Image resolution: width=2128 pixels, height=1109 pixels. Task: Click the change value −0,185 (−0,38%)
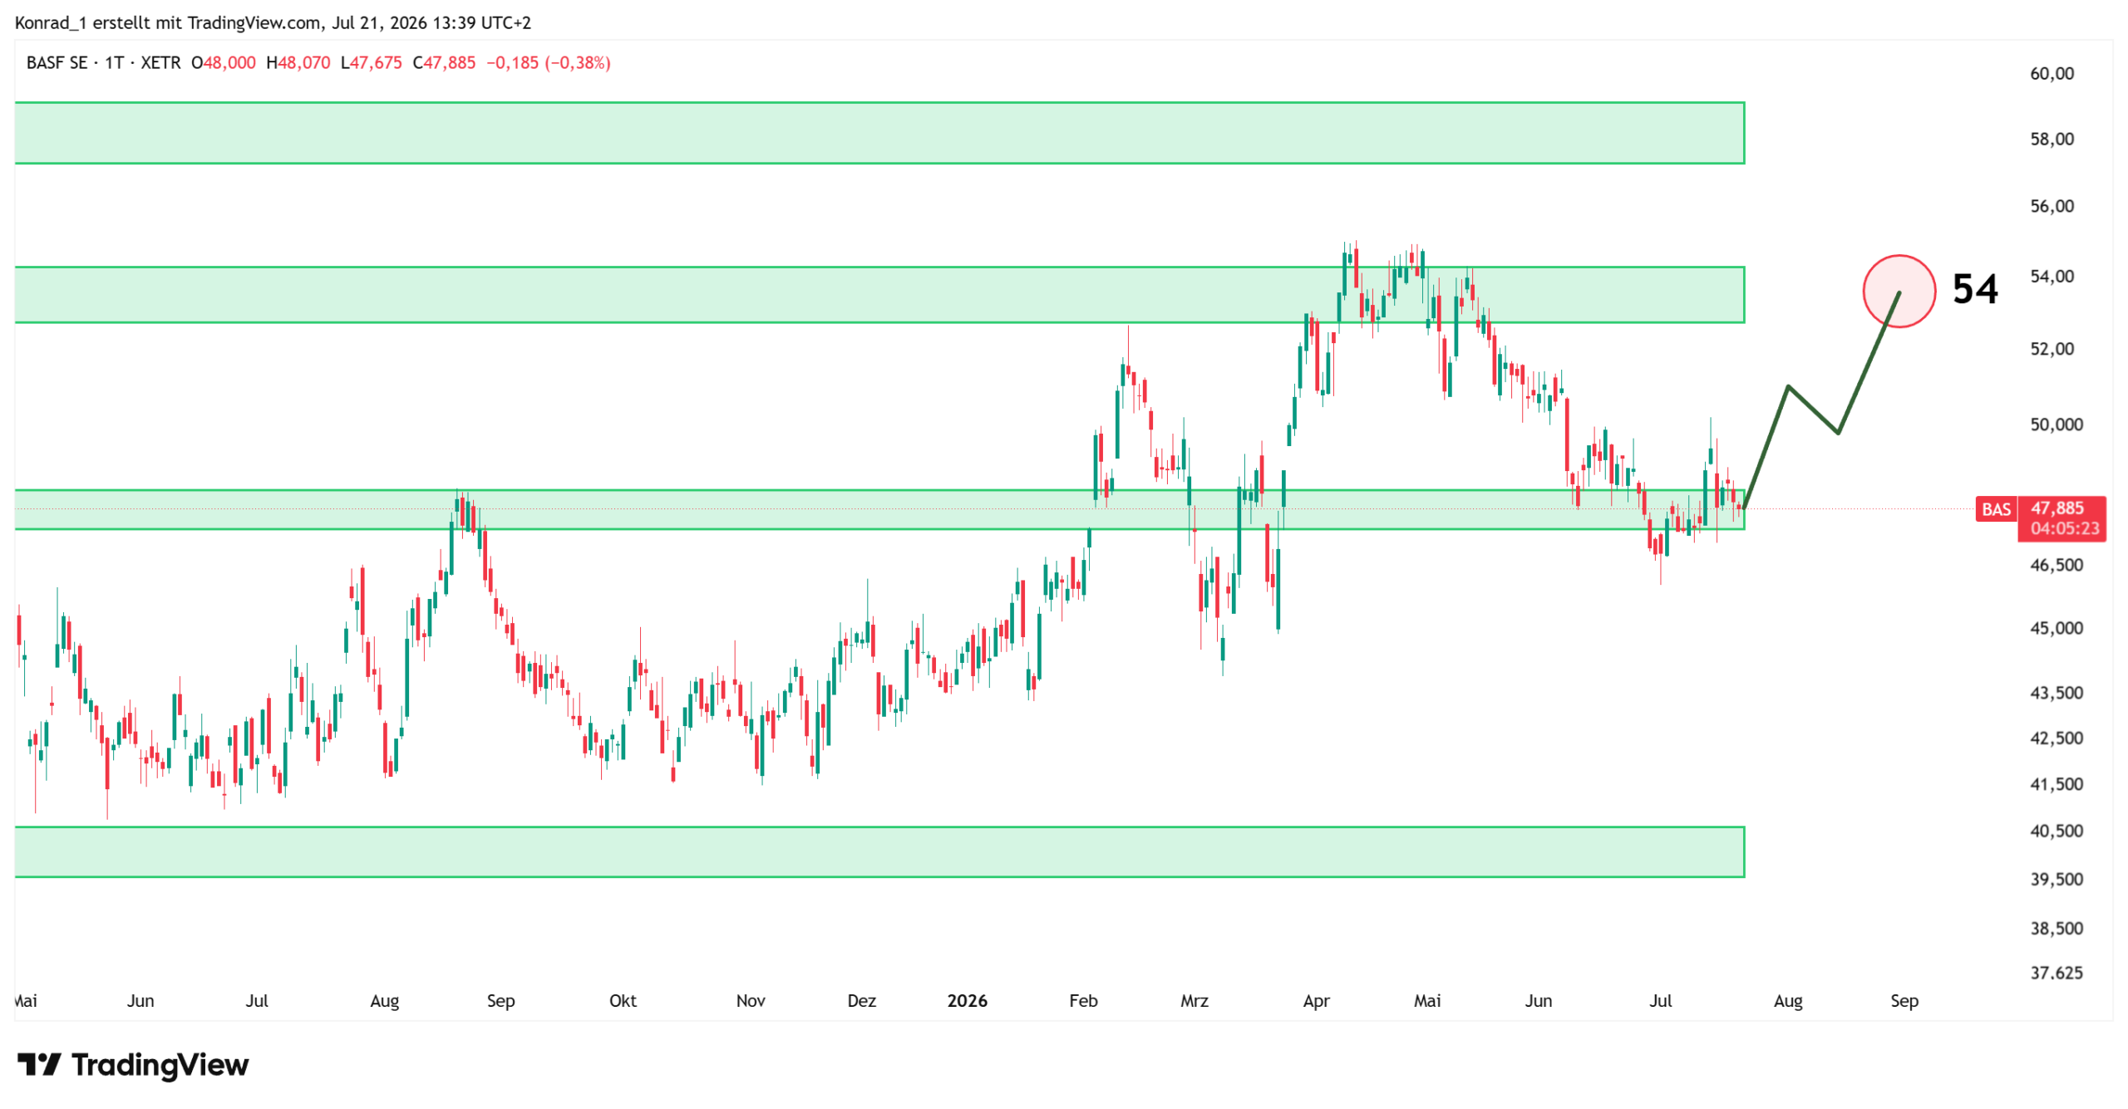pyautogui.click(x=549, y=63)
